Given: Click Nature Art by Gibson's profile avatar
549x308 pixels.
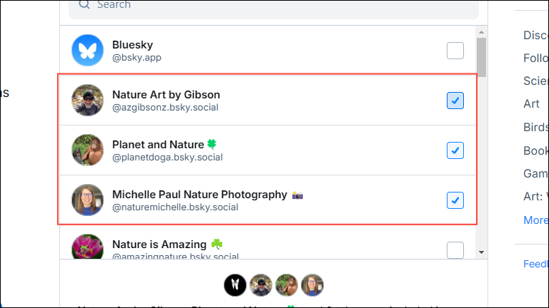Looking at the screenshot, I should (x=87, y=101).
